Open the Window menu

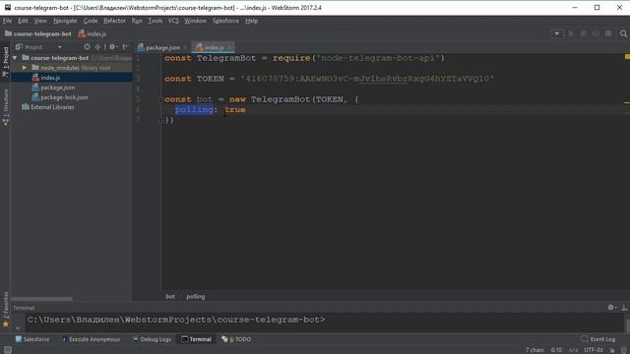(195, 21)
